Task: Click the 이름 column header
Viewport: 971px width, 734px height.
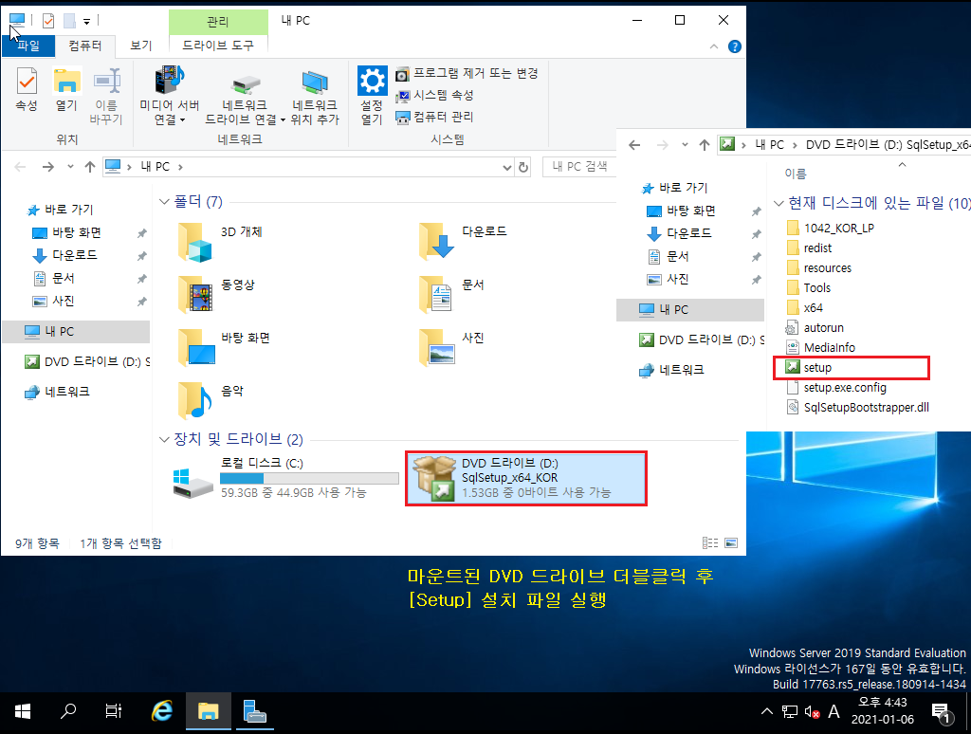Action: pyautogui.click(x=796, y=174)
